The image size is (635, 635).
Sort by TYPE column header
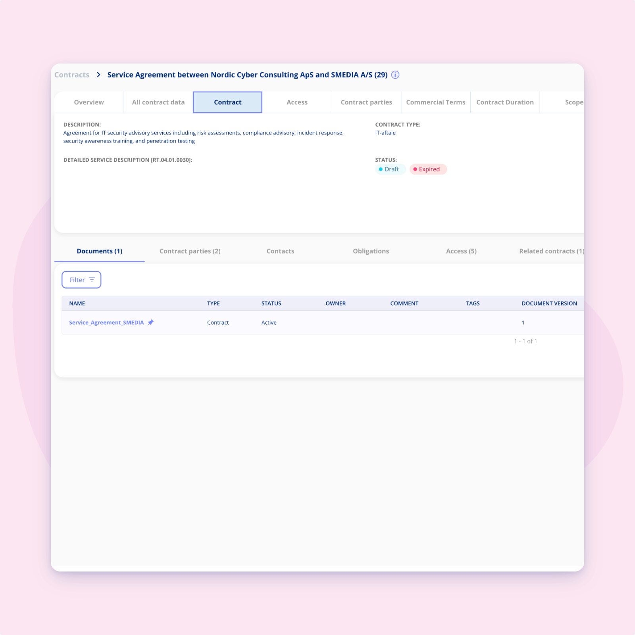214,303
